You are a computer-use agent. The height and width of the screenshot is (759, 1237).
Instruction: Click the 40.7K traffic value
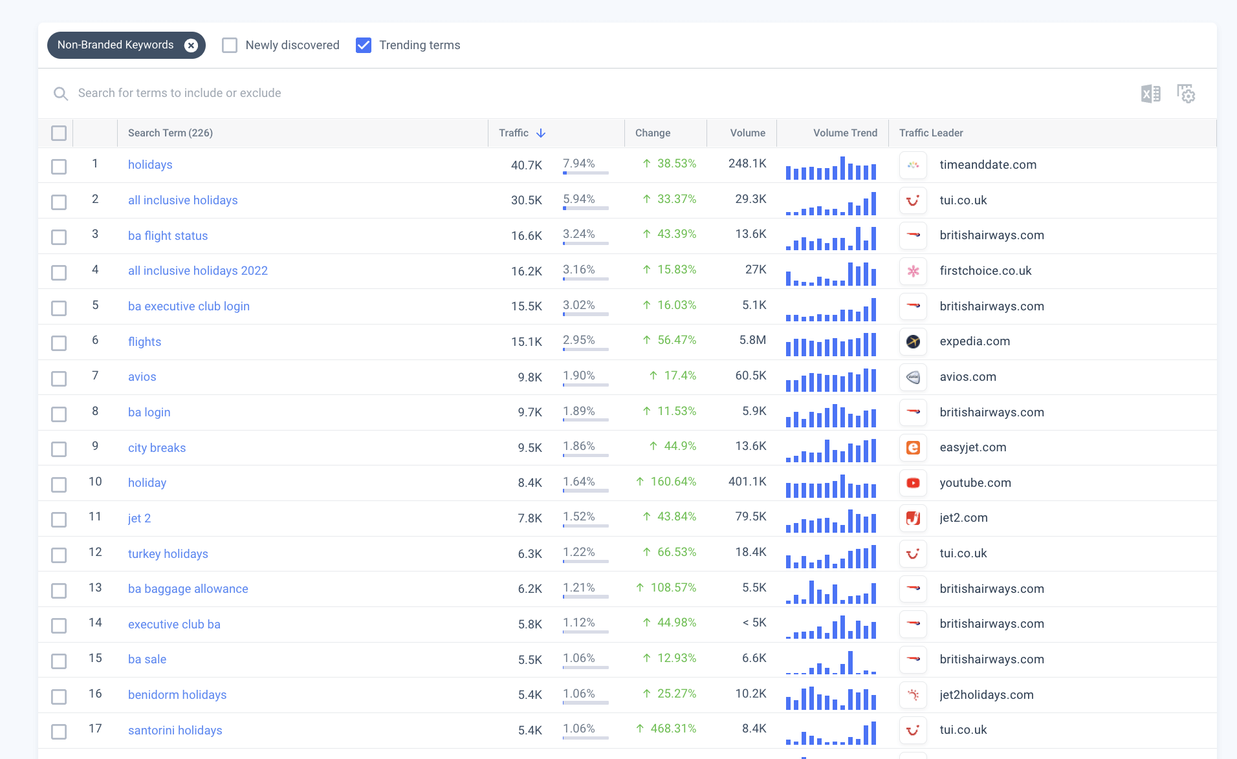click(x=527, y=166)
